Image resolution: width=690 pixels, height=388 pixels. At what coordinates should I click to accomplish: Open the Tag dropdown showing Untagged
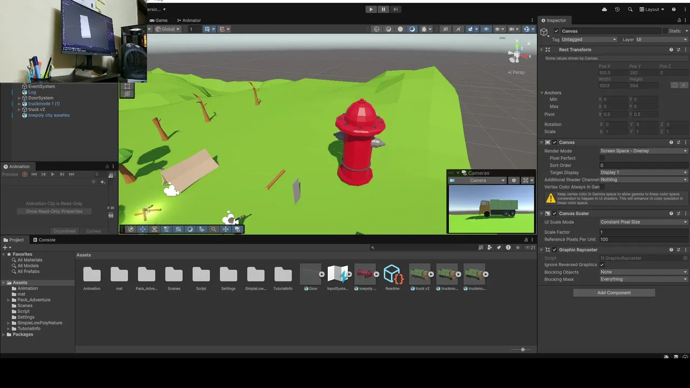click(x=589, y=39)
